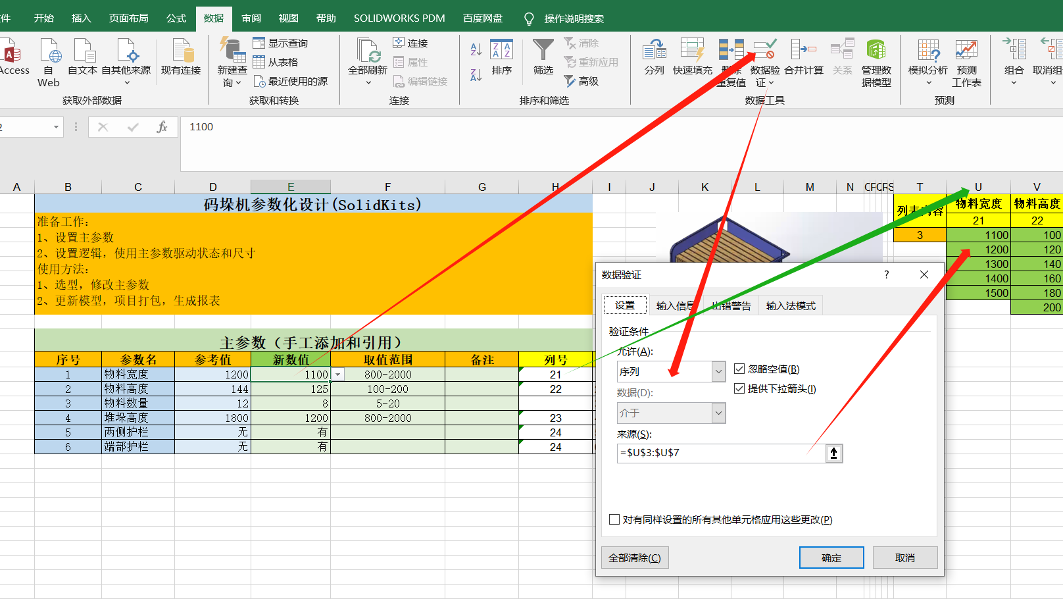The height and width of the screenshot is (599, 1063).
Task: Click 全部清除 to clear all validation settings
Action: click(x=634, y=557)
